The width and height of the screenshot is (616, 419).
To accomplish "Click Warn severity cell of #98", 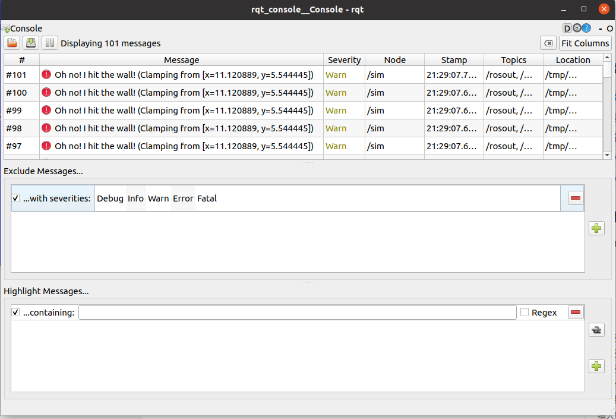I will tap(344, 128).
